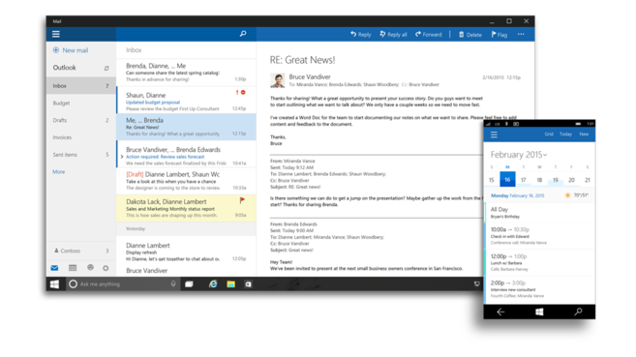Select day 15 in phone calendar
This screenshot has height=357, width=636.
(x=491, y=180)
